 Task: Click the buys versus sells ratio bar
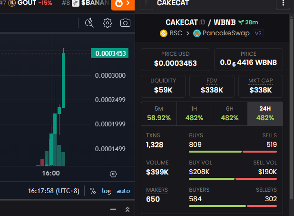click(x=233, y=152)
